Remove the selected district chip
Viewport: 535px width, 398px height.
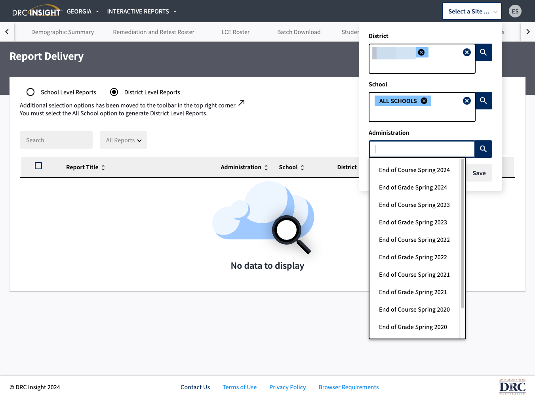coord(421,52)
